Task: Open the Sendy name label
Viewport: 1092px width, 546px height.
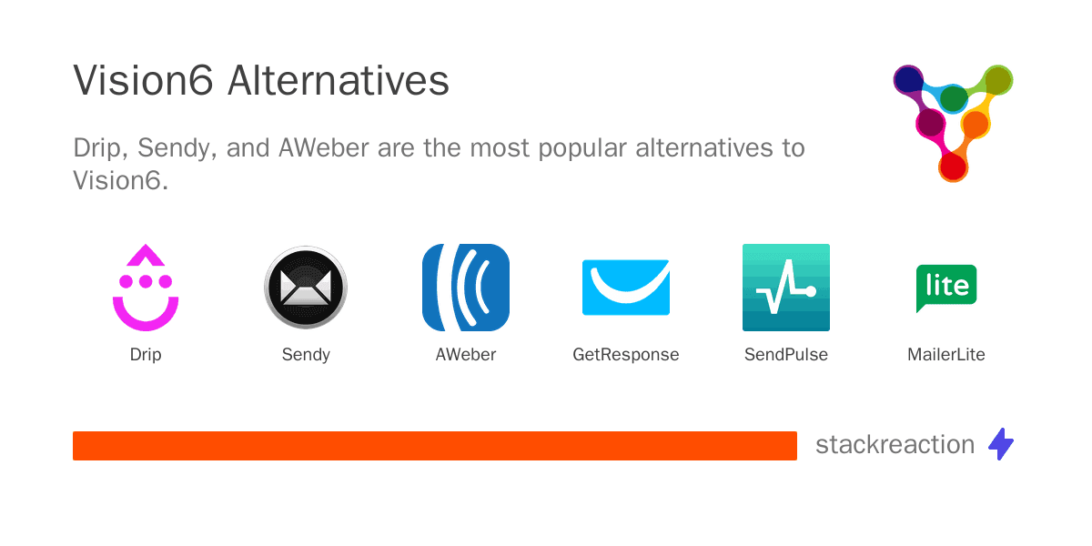Action: coord(306,355)
